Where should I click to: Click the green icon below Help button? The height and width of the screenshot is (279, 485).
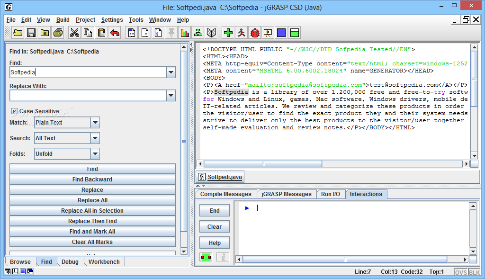206,257
